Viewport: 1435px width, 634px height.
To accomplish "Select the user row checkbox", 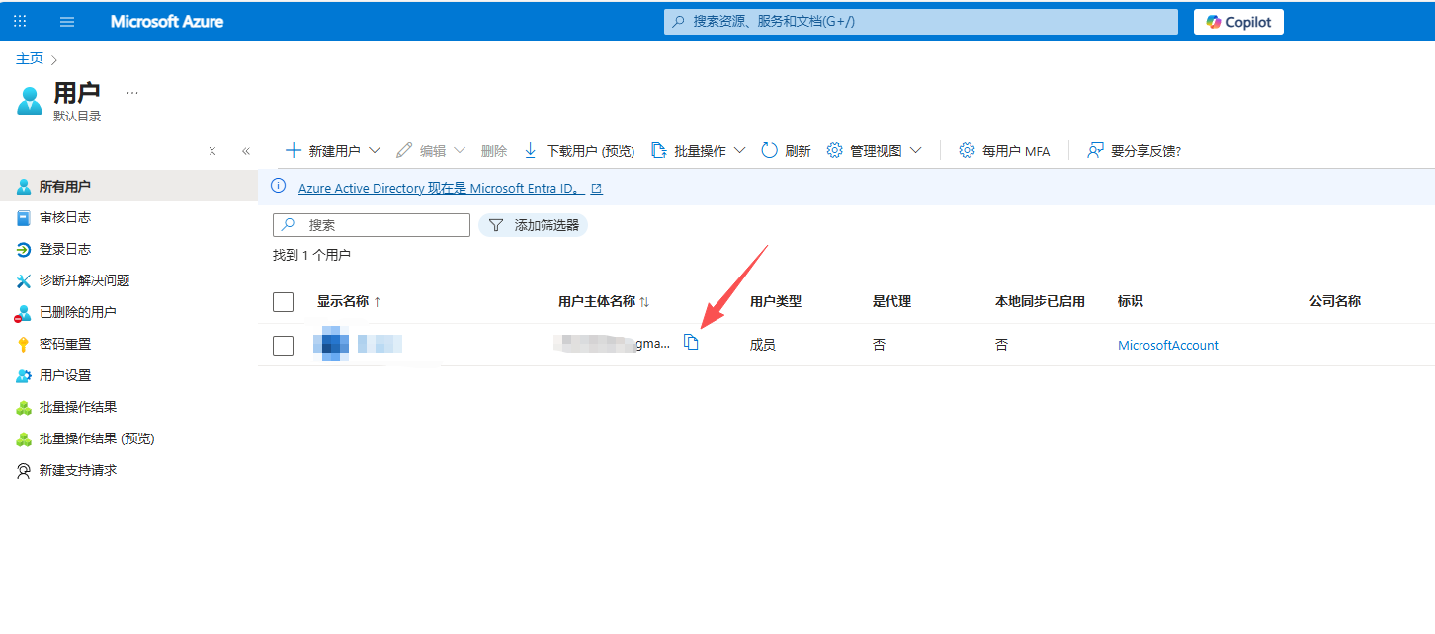I will (x=284, y=346).
